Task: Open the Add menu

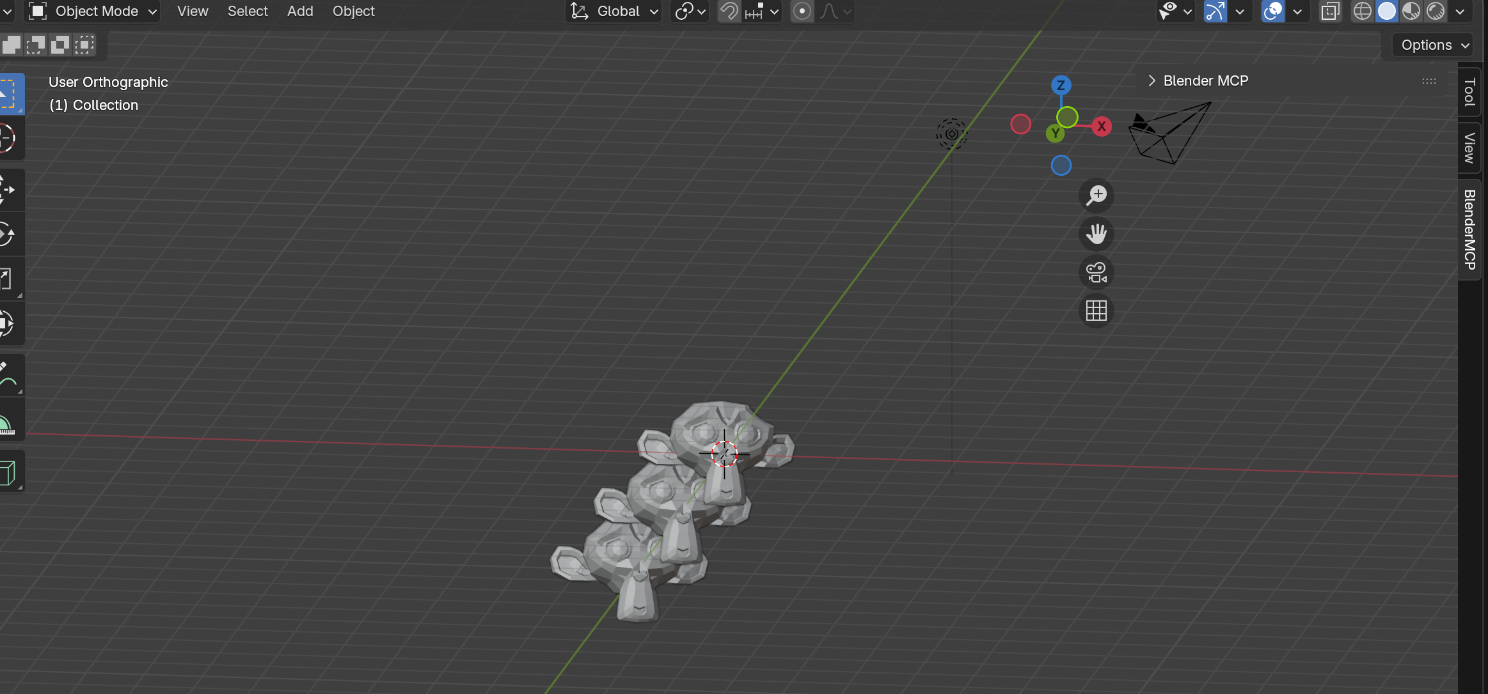Action: click(300, 12)
